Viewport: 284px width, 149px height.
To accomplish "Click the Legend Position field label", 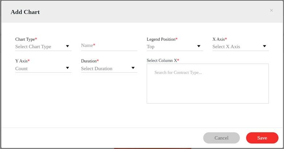I will [162, 39].
